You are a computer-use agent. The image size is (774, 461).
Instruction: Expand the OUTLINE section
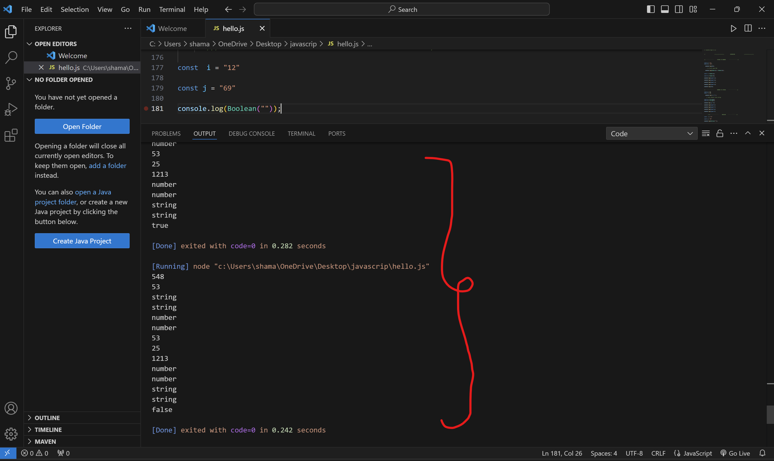pos(47,418)
